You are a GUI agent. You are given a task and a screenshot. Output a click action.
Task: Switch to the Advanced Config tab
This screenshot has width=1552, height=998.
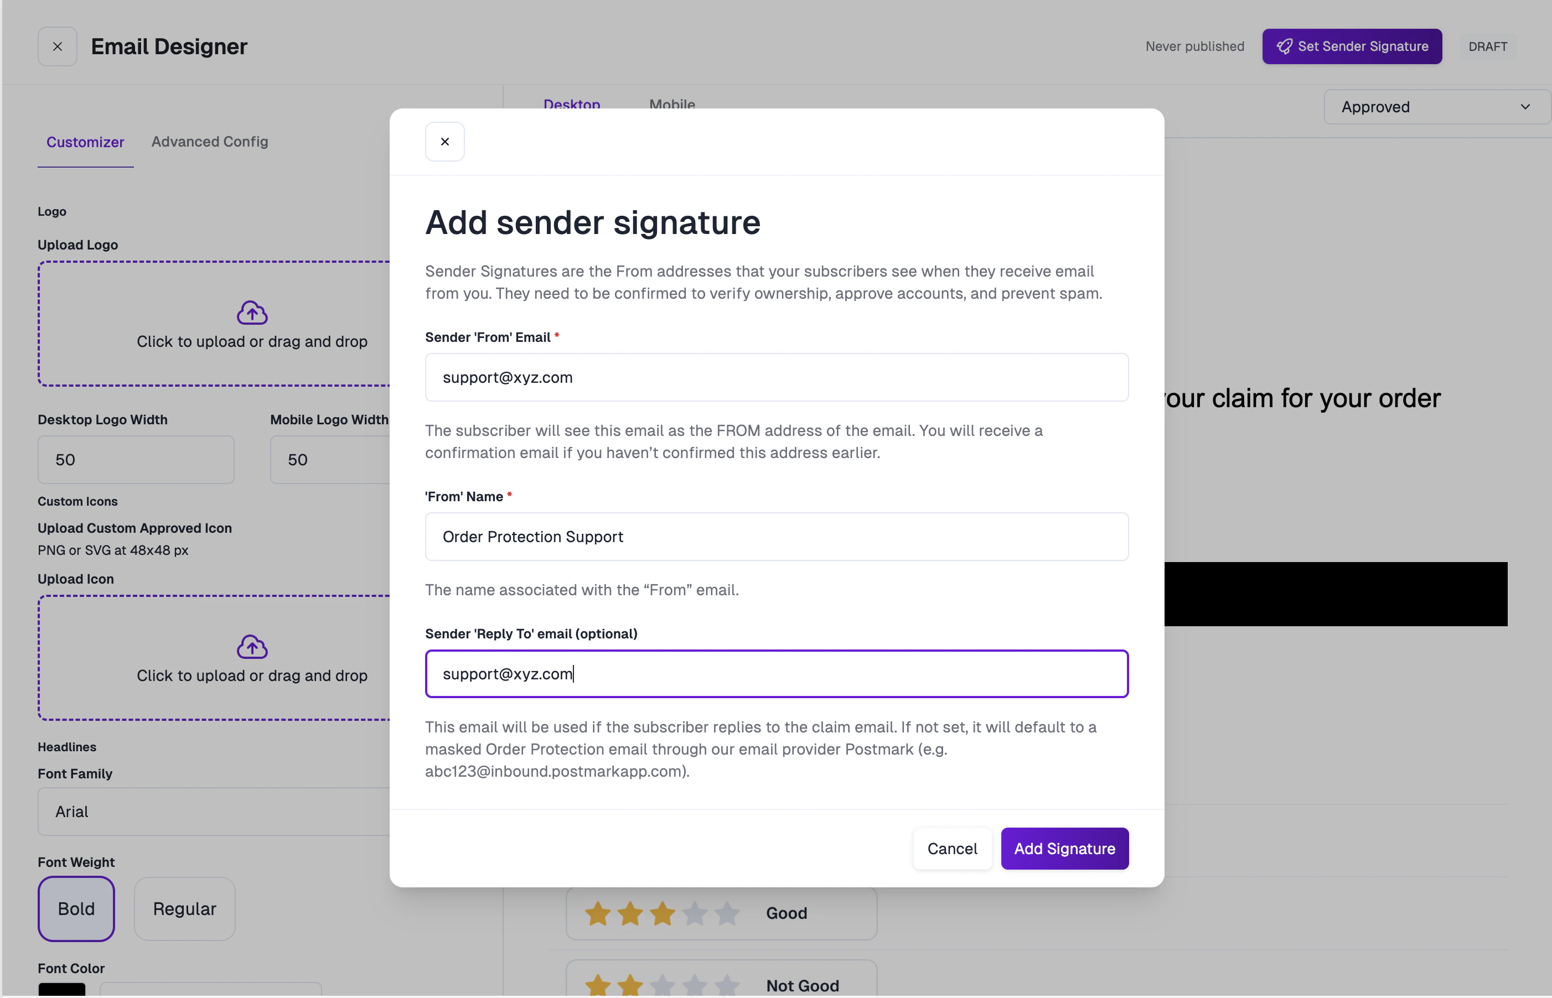(209, 141)
